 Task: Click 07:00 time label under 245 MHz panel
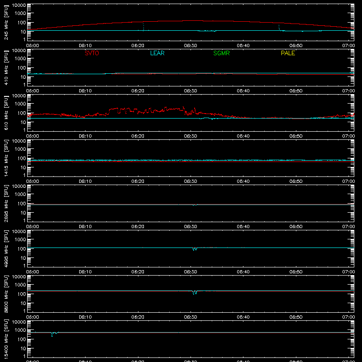(x=348, y=46)
